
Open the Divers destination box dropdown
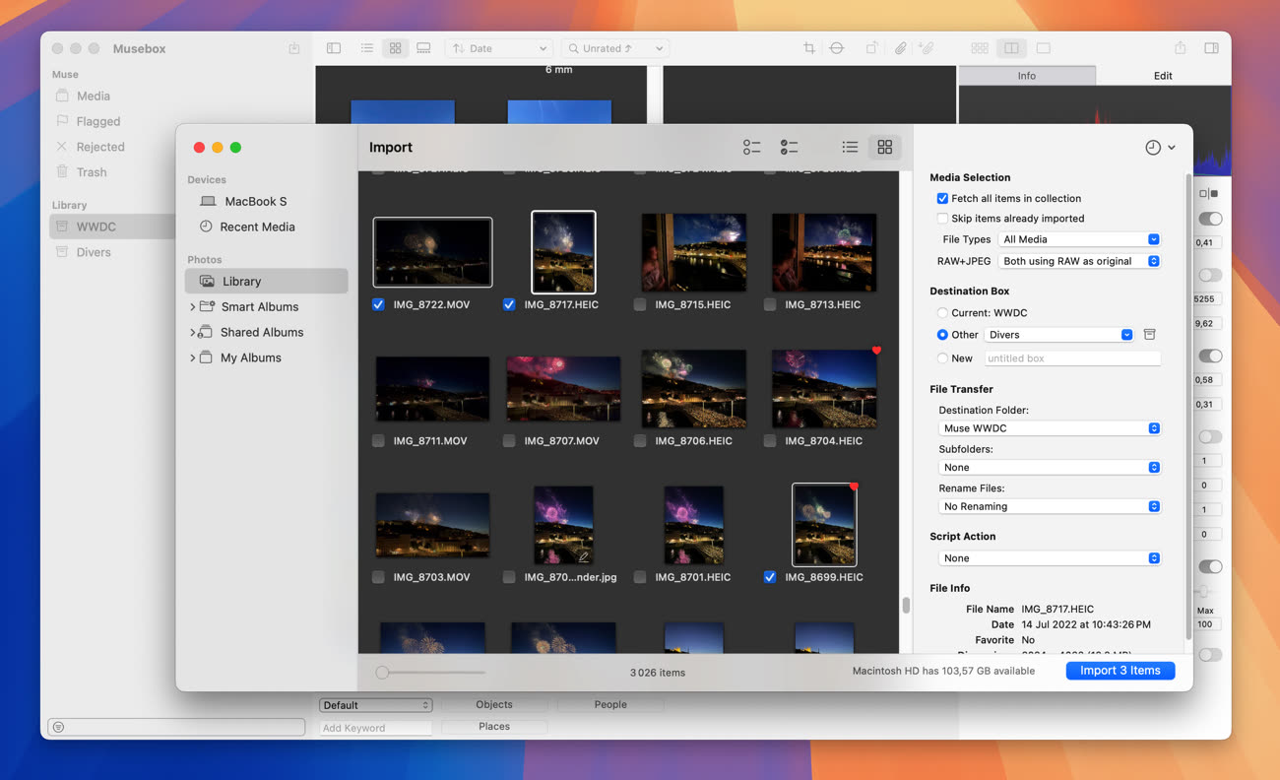1059,335
